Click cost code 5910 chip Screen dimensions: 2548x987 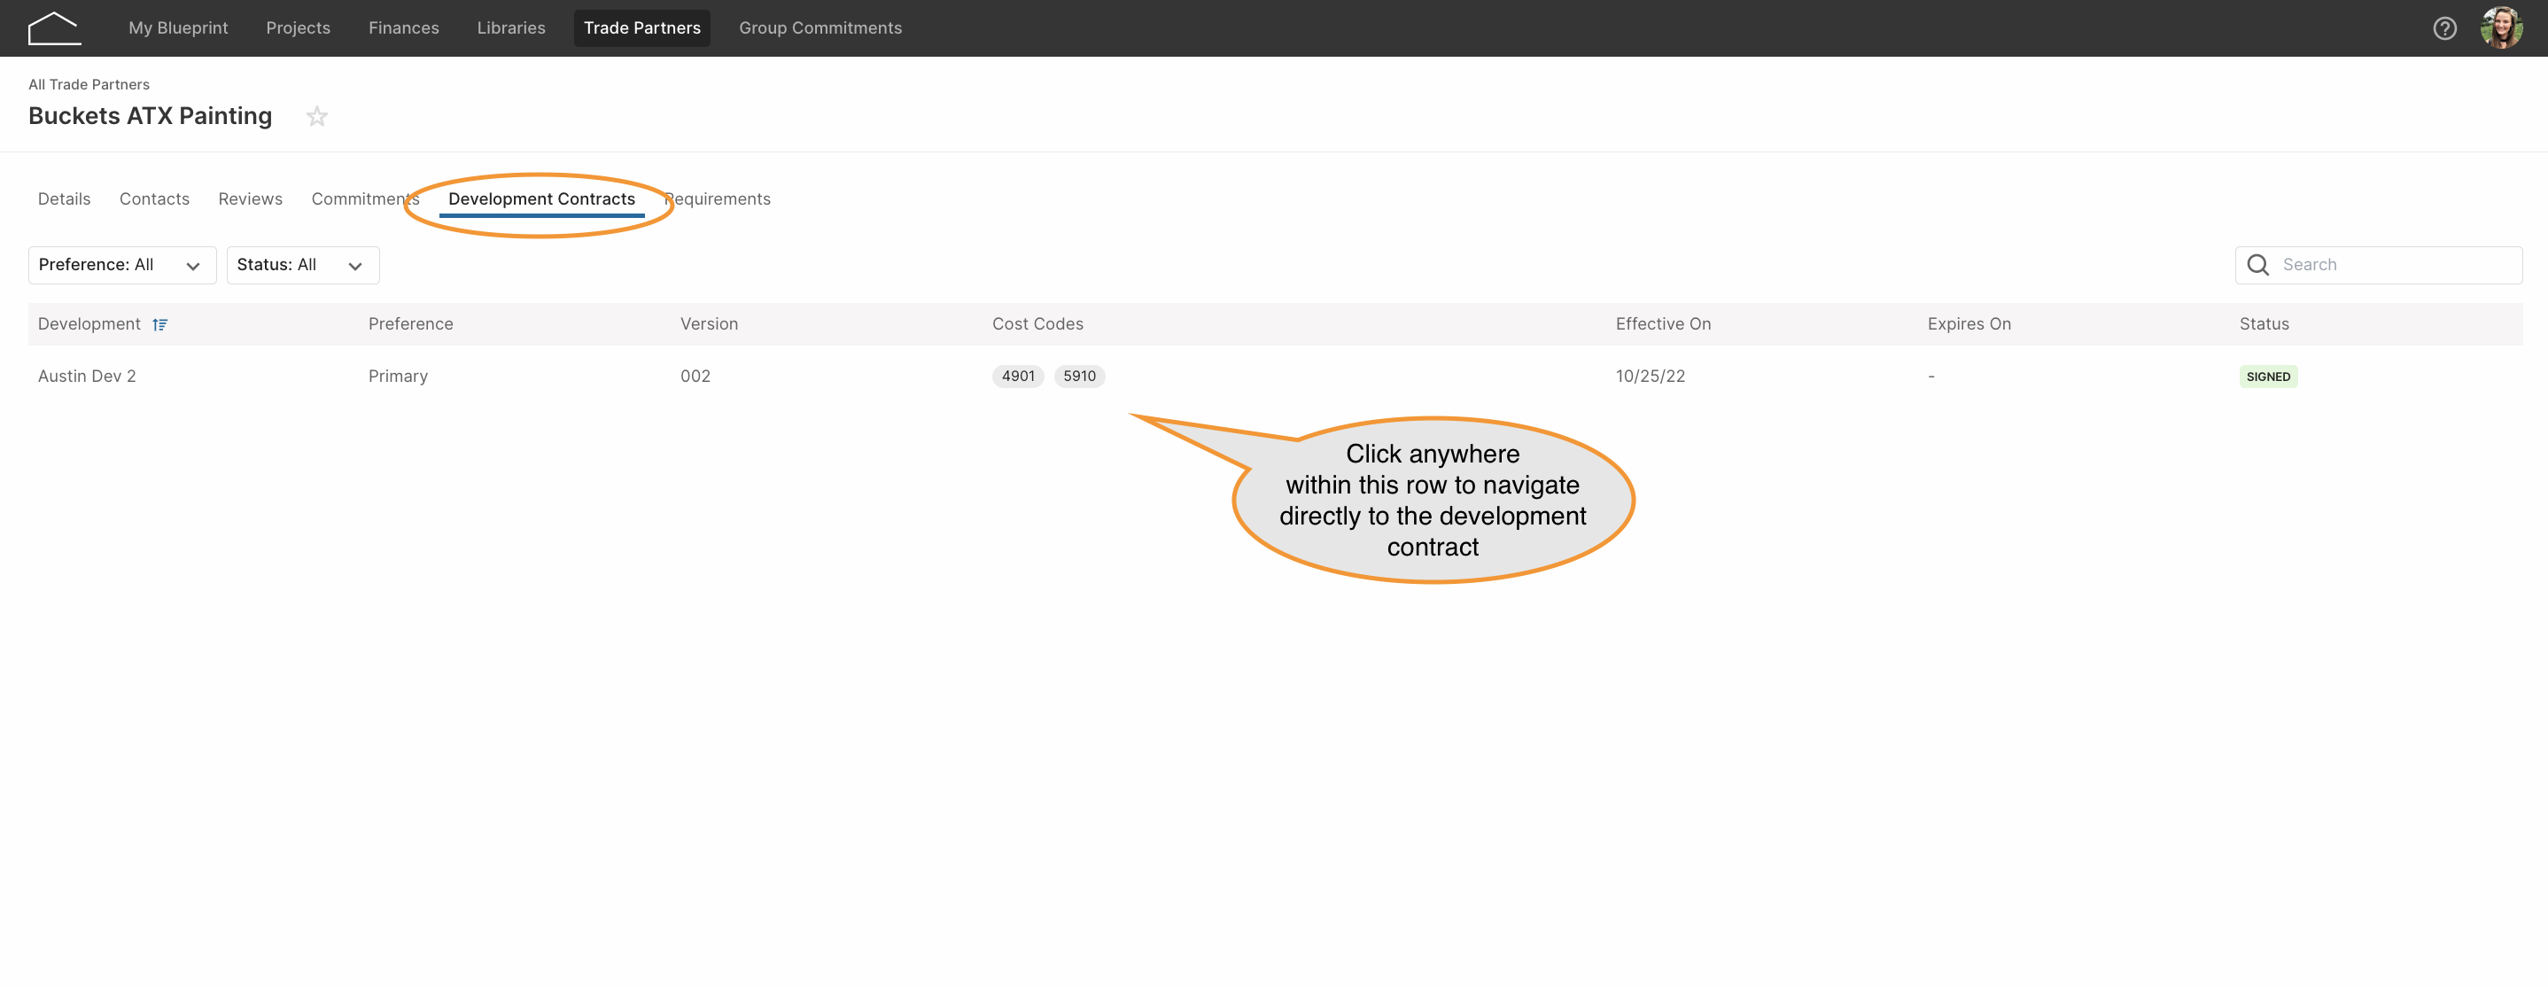click(1079, 376)
